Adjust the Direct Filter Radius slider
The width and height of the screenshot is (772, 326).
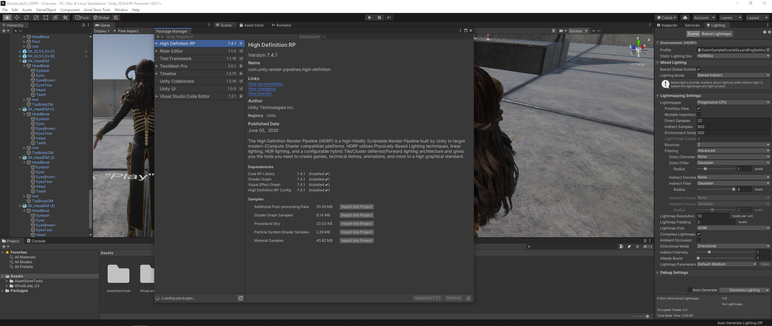click(x=716, y=169)
